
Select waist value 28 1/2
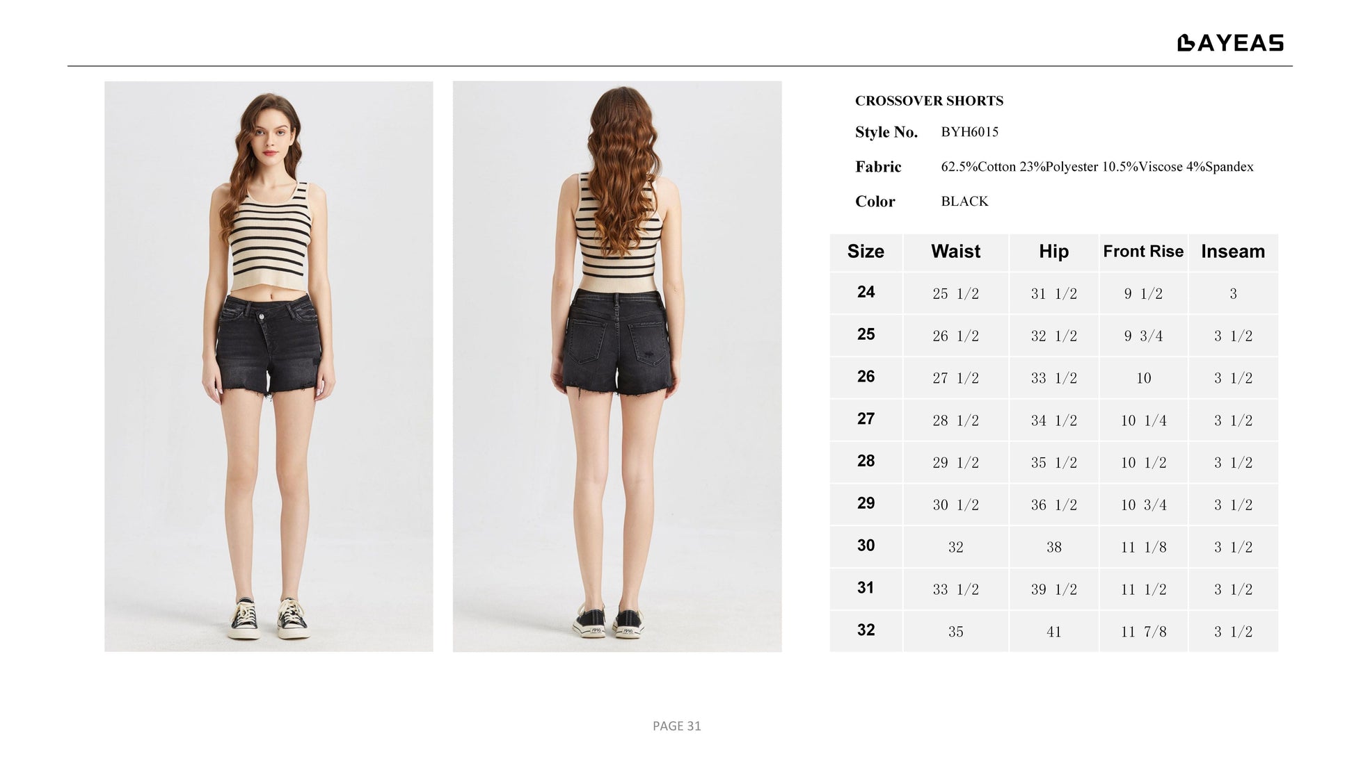pos(955,421)
